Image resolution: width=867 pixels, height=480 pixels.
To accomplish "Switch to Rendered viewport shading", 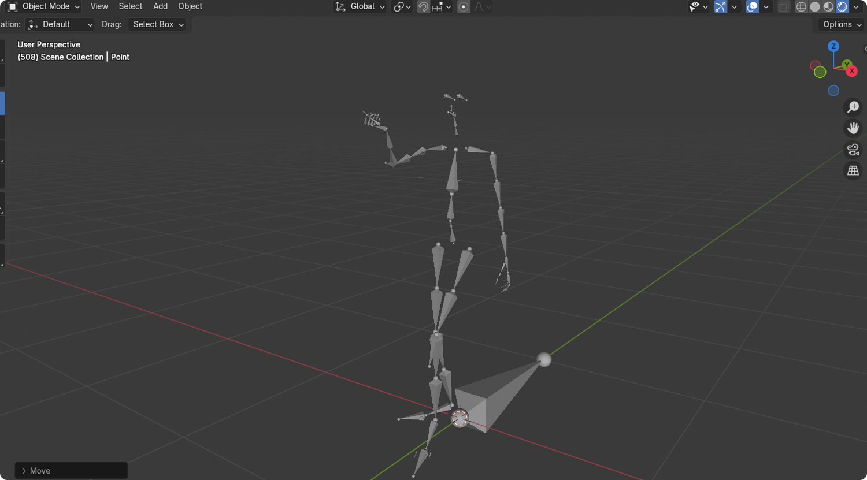I will point(842,7).
